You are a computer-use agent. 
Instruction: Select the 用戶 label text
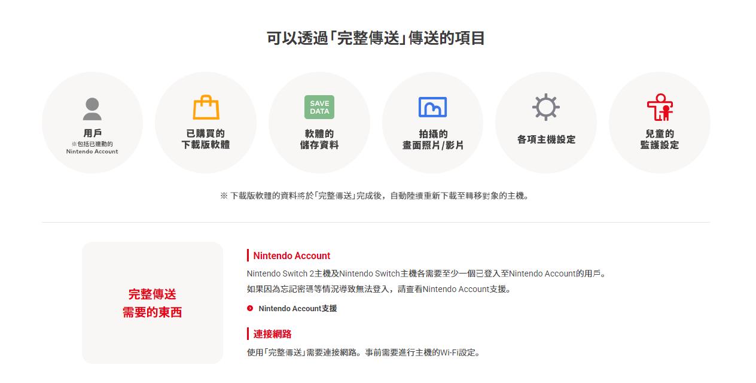(x=92, y=133)
